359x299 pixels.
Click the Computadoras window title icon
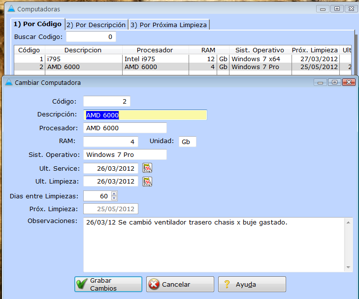point(11,9)
